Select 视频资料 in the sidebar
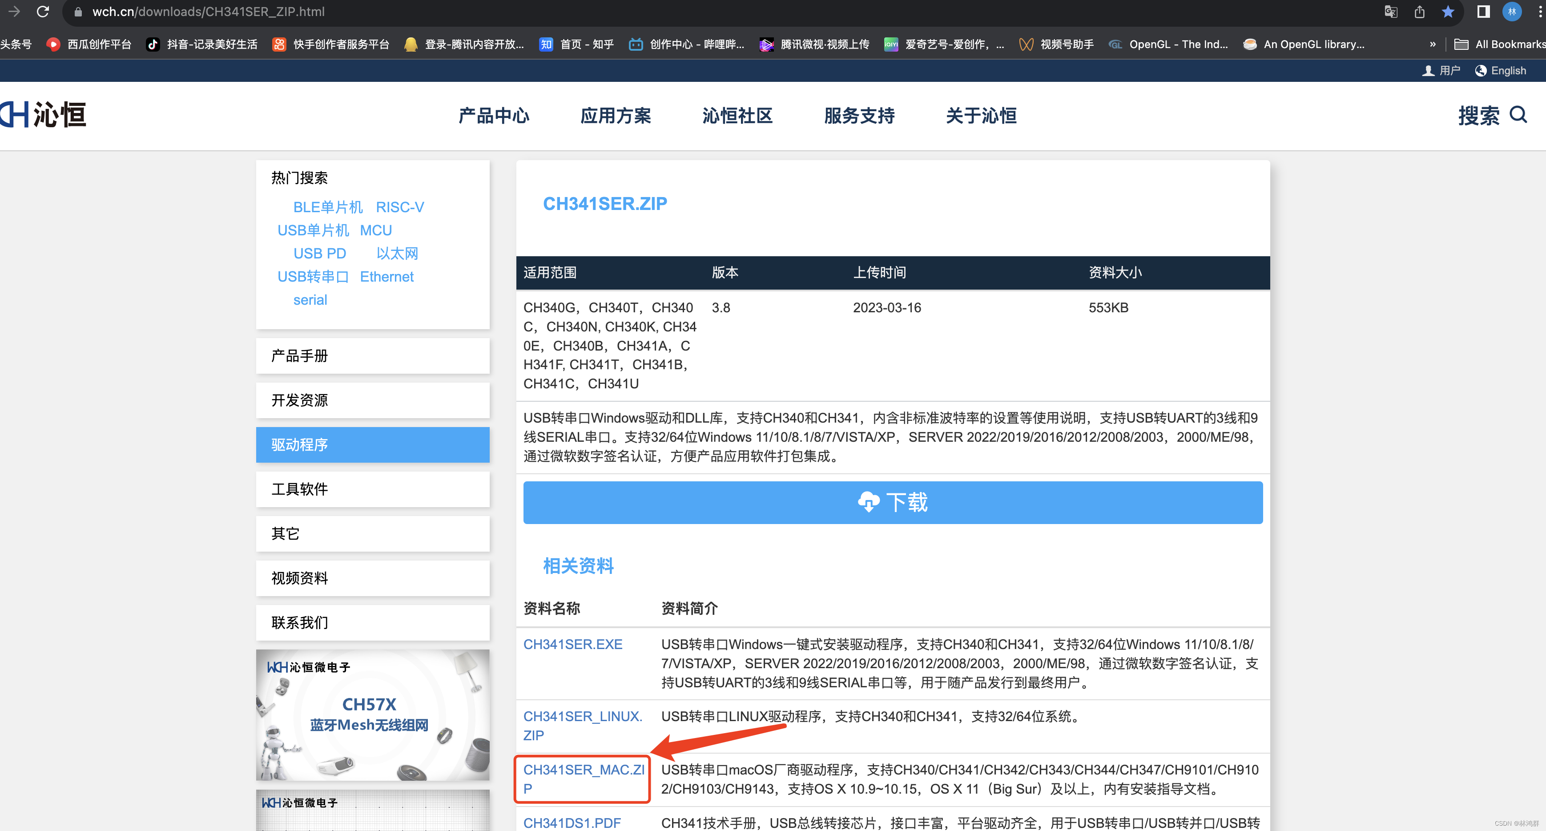 pyautogui.click(x=373, y=578)
